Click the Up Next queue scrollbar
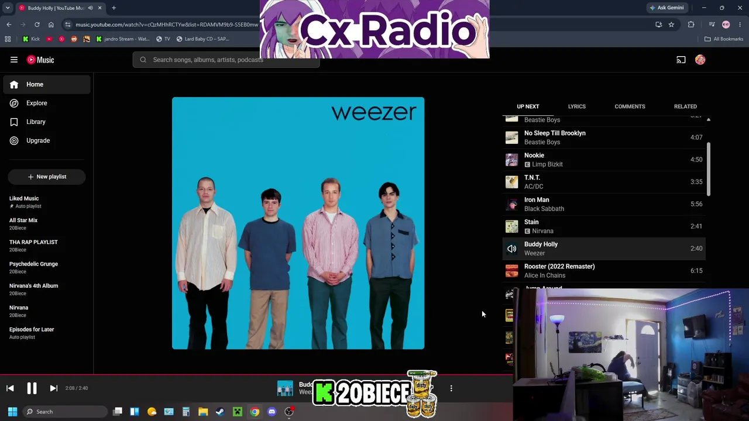 coord(709,169)
